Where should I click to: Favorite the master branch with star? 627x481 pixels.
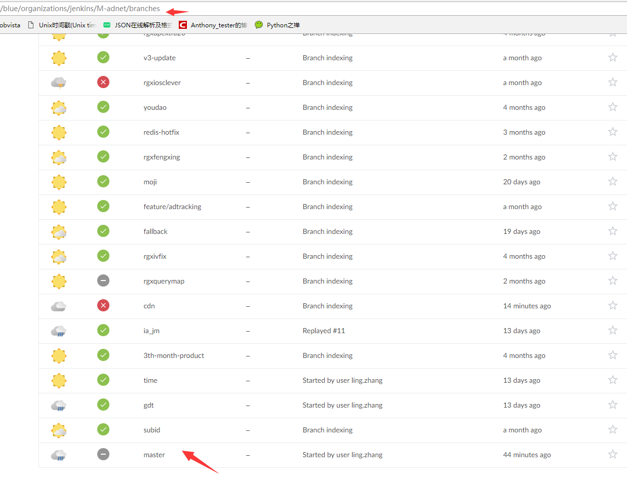tap(612, 454)
